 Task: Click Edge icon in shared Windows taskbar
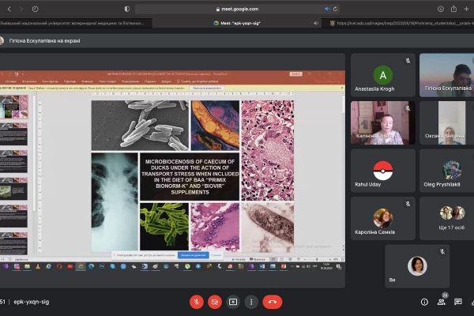pos(92,266)
